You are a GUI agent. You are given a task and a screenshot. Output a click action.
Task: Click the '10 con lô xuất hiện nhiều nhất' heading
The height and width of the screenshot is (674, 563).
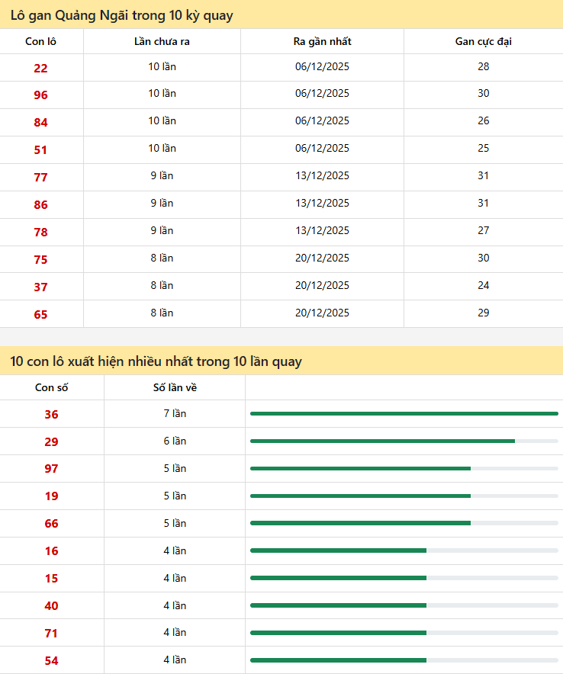156,361
